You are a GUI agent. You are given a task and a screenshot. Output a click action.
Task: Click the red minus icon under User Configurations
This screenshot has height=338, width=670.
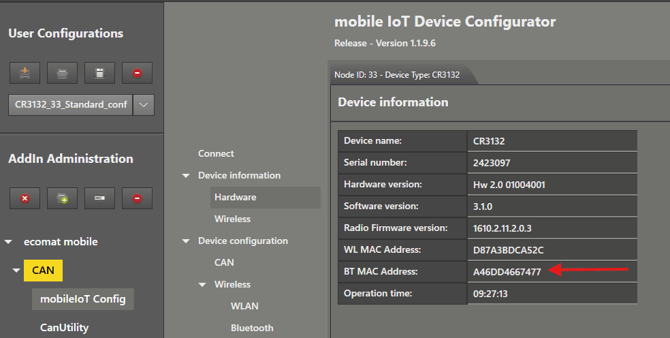pyautogui.click(x=137, y=73)
